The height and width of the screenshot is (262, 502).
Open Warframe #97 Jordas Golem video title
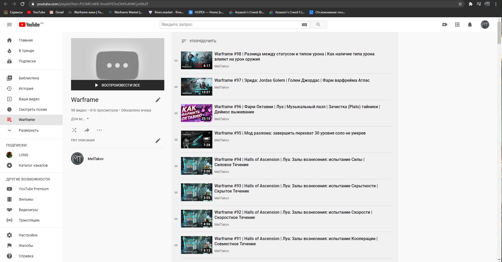(292, 80)
